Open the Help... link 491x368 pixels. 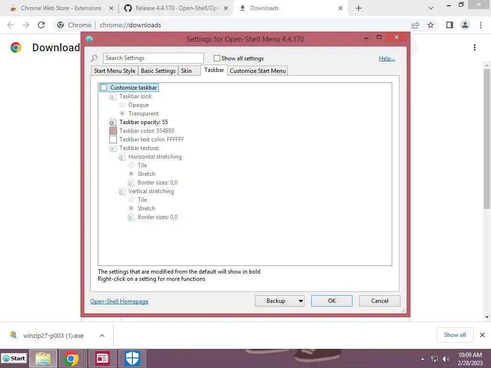coord(387,58)
